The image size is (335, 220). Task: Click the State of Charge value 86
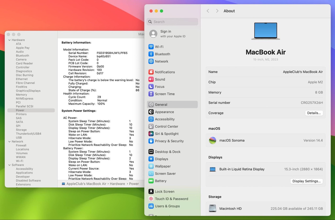coord(137,90)
